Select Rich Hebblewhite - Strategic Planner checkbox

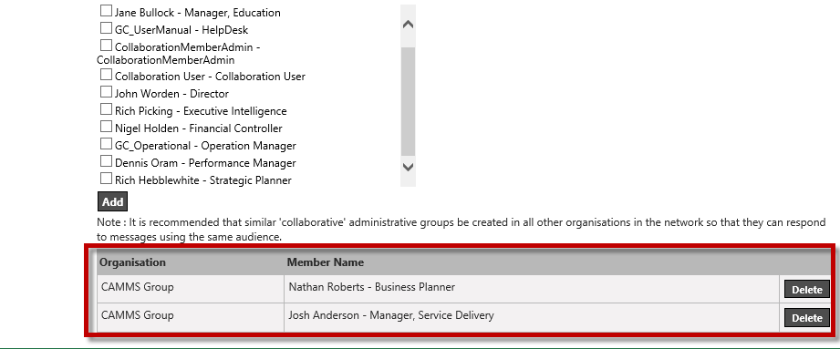click(x=106, y=179)
